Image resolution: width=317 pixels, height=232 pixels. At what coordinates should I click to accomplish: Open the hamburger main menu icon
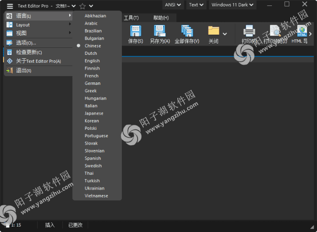[10, 6]
